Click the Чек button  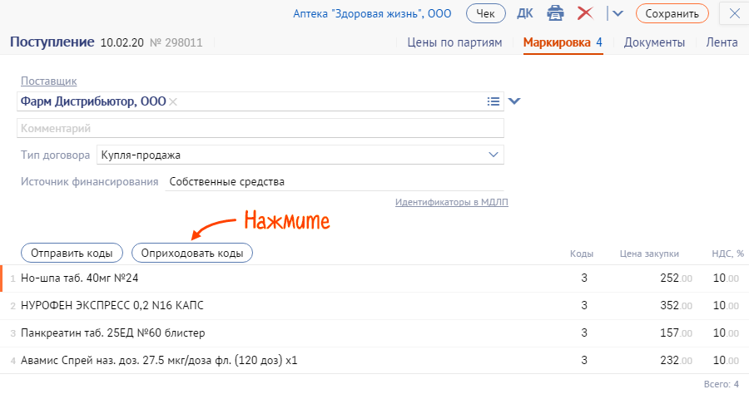tap(485, 13)
